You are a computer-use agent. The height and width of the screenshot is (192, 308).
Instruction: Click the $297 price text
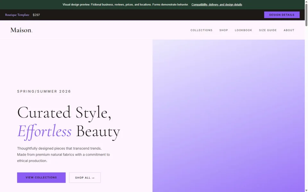click(x=36, y=15)
